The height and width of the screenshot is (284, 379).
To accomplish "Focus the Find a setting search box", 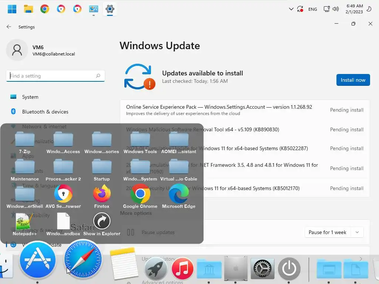I will 56,76.
